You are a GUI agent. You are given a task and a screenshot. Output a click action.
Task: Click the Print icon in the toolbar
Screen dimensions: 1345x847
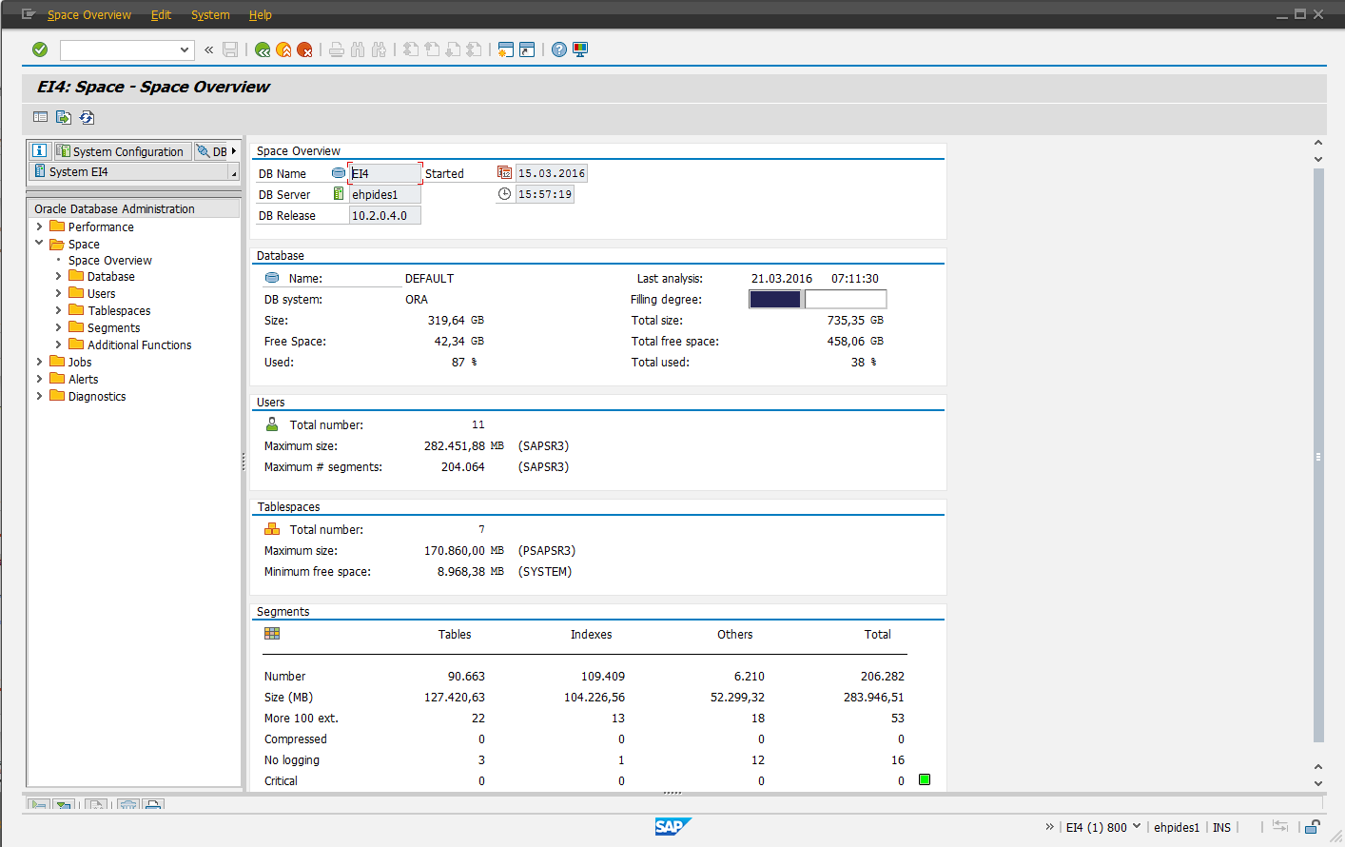(x=337, y=49)
